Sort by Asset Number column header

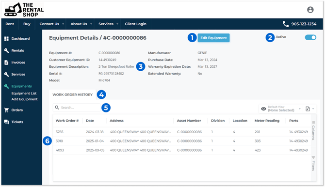coord(189,121)
